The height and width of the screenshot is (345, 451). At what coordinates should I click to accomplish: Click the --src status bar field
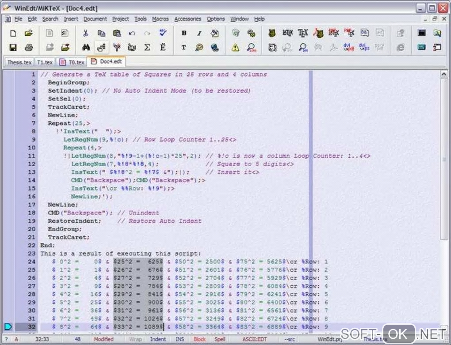290,339
